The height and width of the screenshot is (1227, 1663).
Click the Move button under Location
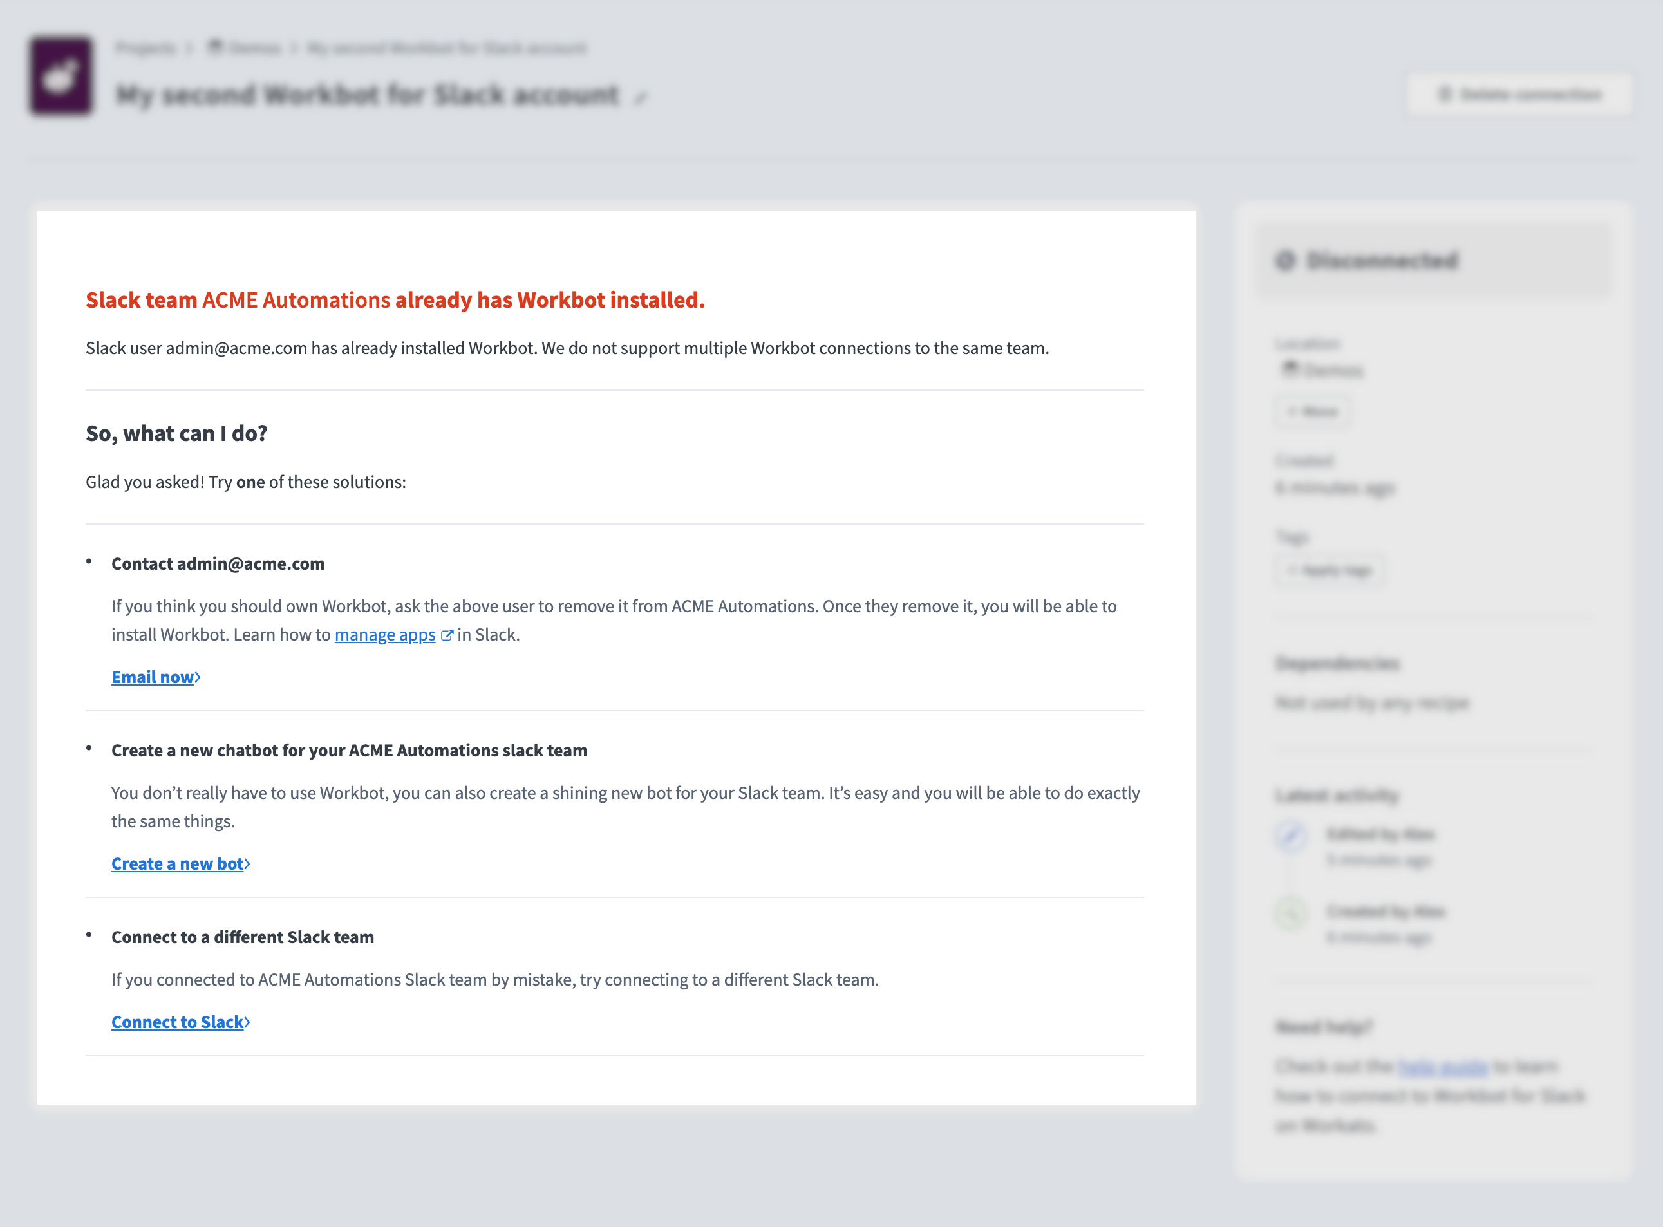pyautogui.click(x=1313, y=411)
